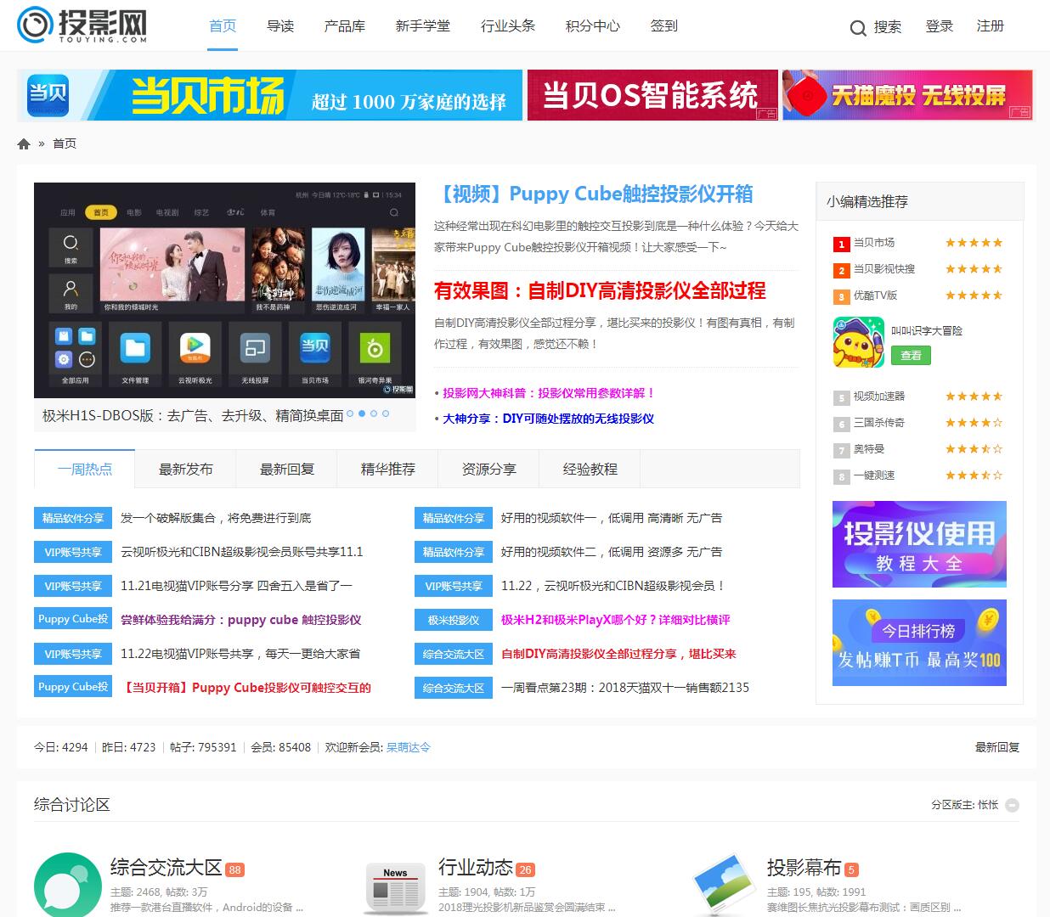Click 首页 breadcrumb link

(65, 143)
